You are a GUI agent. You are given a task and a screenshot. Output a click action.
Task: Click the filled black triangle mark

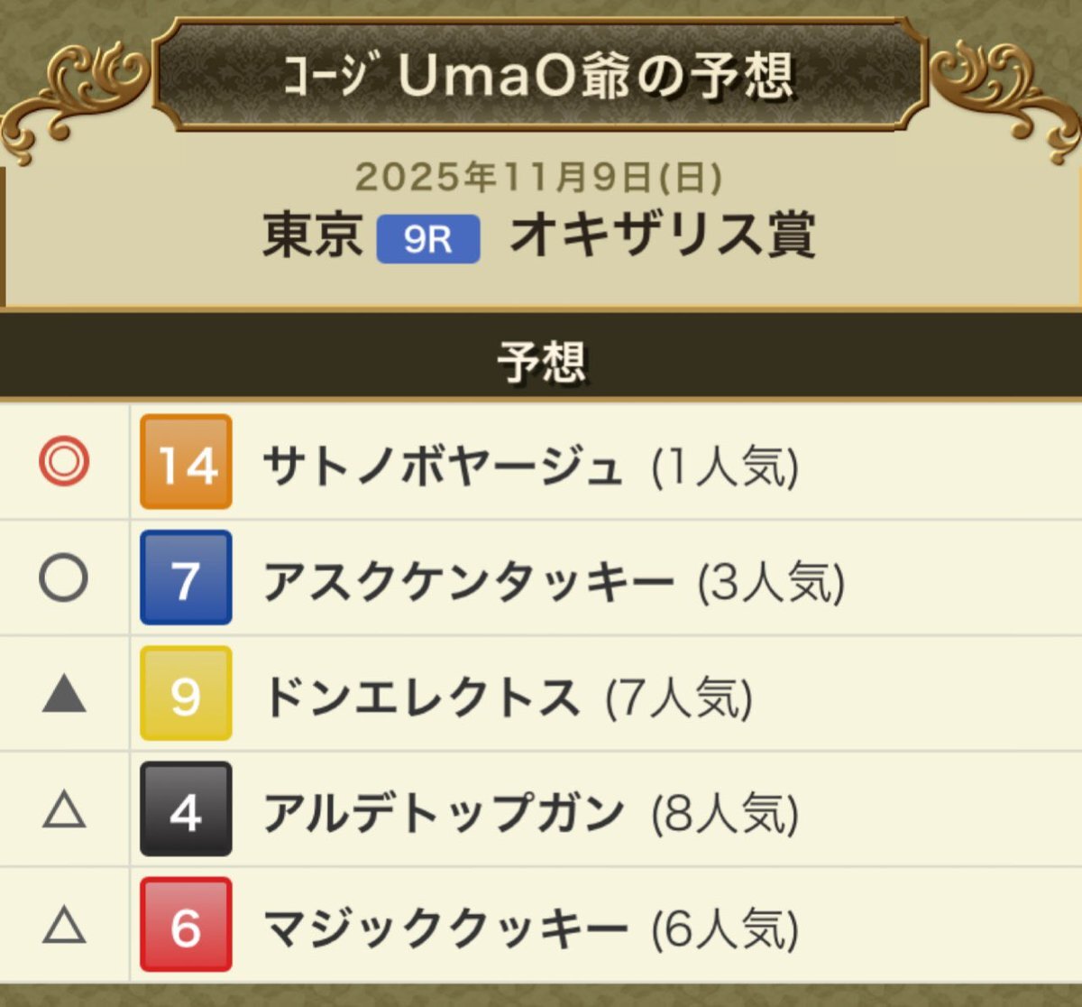point(64,695)
